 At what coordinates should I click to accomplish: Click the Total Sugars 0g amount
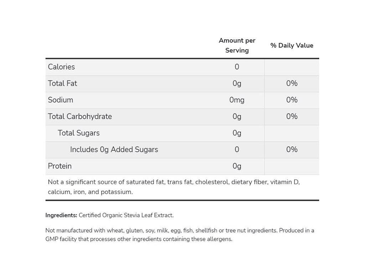coord(237,133)
